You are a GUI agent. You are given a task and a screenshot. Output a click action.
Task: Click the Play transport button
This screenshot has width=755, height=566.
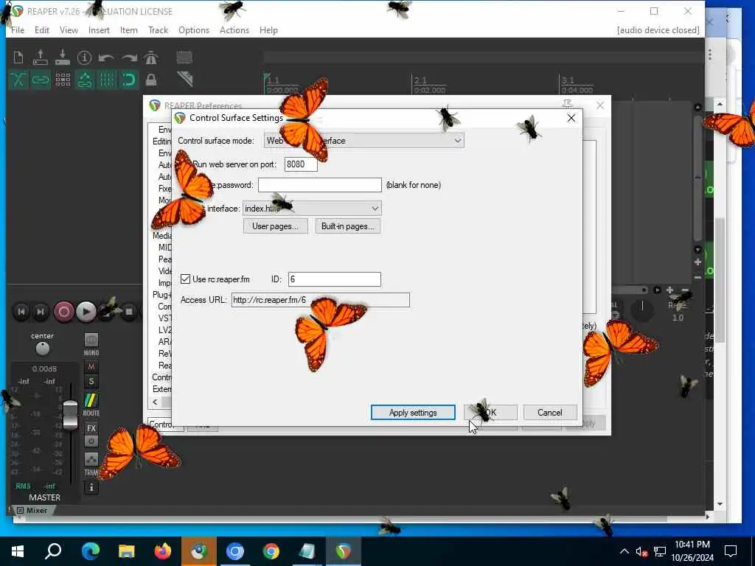coord(86,312)
